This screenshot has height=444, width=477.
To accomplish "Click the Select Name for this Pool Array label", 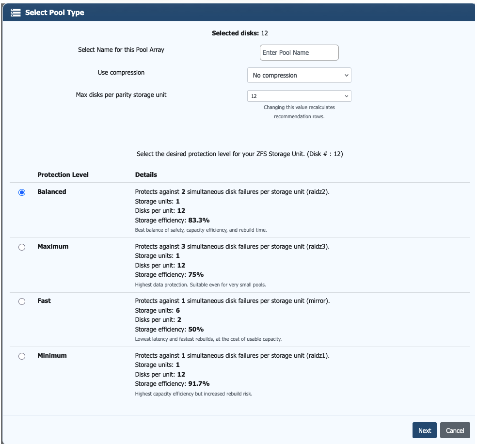I will click(x=121, y=49).
